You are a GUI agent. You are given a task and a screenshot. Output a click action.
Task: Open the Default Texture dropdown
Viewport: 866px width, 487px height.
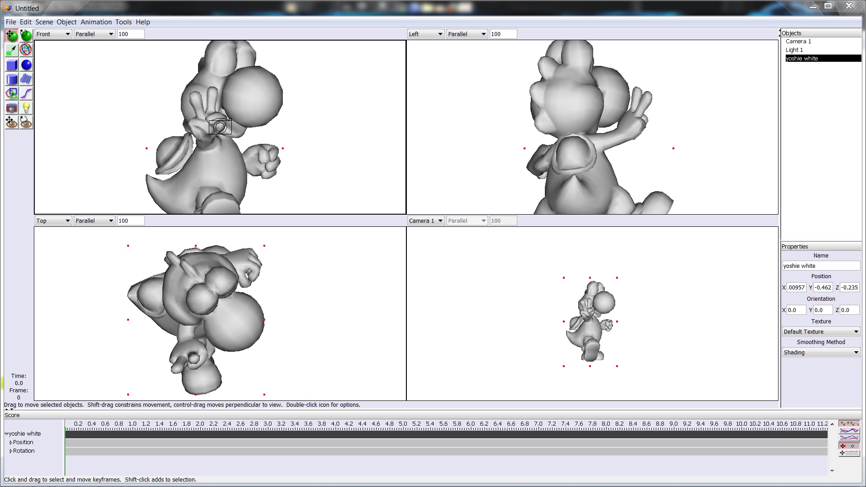point(821,332)
